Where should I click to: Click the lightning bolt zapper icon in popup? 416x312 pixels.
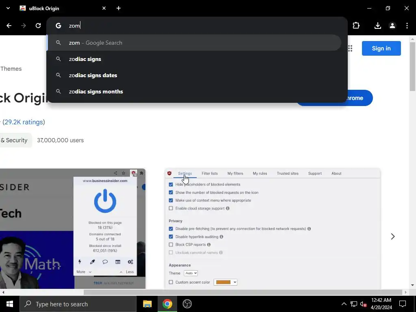80,262
